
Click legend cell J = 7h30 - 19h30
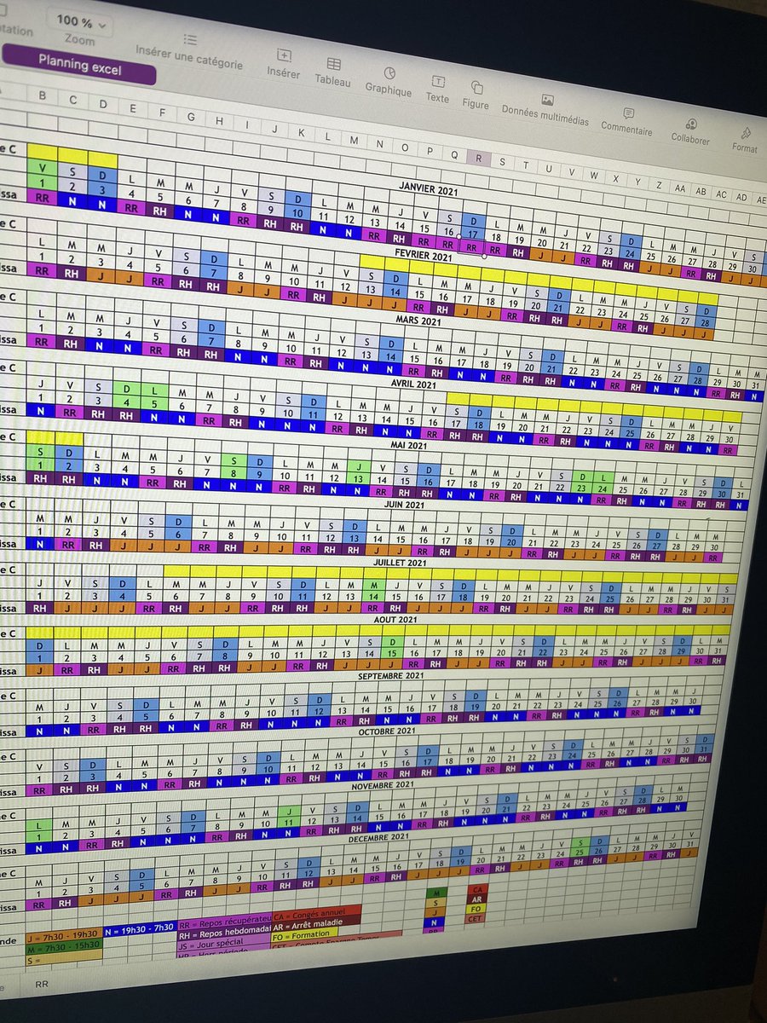pyautogui.click(x=65, y=933)
